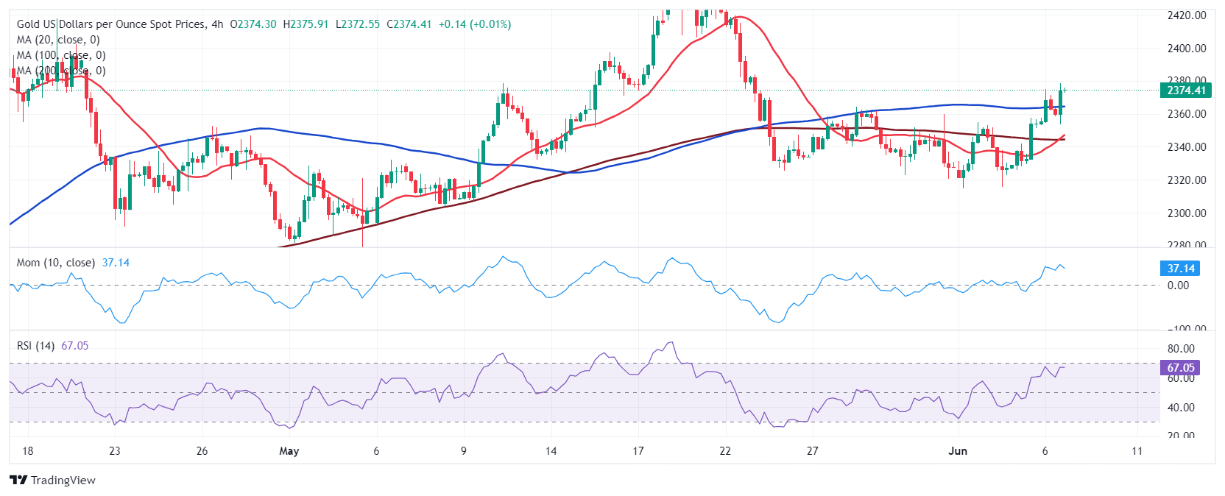
Task: Select the MA (200, close, 0) legend
Action: click(61, 71)
